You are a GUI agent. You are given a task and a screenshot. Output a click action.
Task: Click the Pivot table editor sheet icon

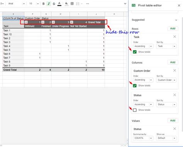point(134,5)
